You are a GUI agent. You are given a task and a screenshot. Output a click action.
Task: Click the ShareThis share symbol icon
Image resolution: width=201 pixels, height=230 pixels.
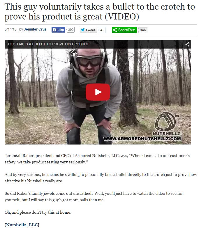(x=115, y=30)
